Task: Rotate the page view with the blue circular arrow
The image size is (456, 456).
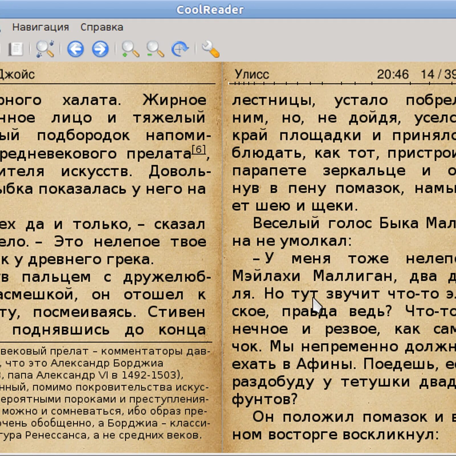Action: [x=180, y=49]
